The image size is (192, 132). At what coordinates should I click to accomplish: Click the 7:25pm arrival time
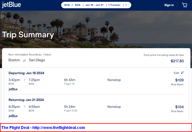pyautogui.click(x=34, y=80)
